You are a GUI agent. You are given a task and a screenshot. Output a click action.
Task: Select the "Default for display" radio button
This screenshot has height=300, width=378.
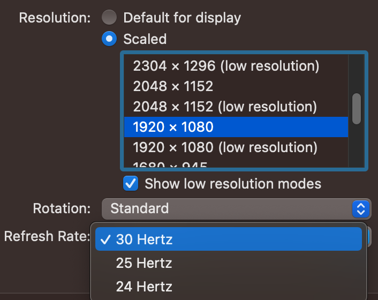coord(109,18)
